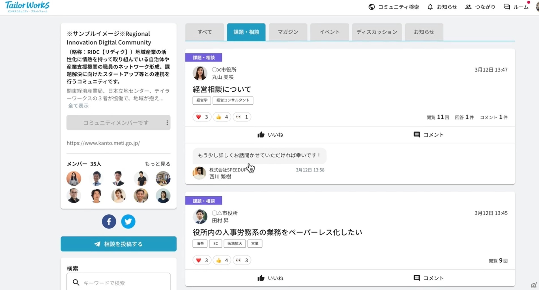539x290 pixels.
Task: Open コミュニティ検索 globe icon in header
Action: tap(371, 7)
